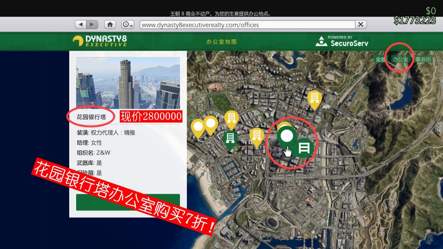The height and width of the screenshot is (249, 443).
Task: Click the 助理: 女性 line
Action: [89, 143]
